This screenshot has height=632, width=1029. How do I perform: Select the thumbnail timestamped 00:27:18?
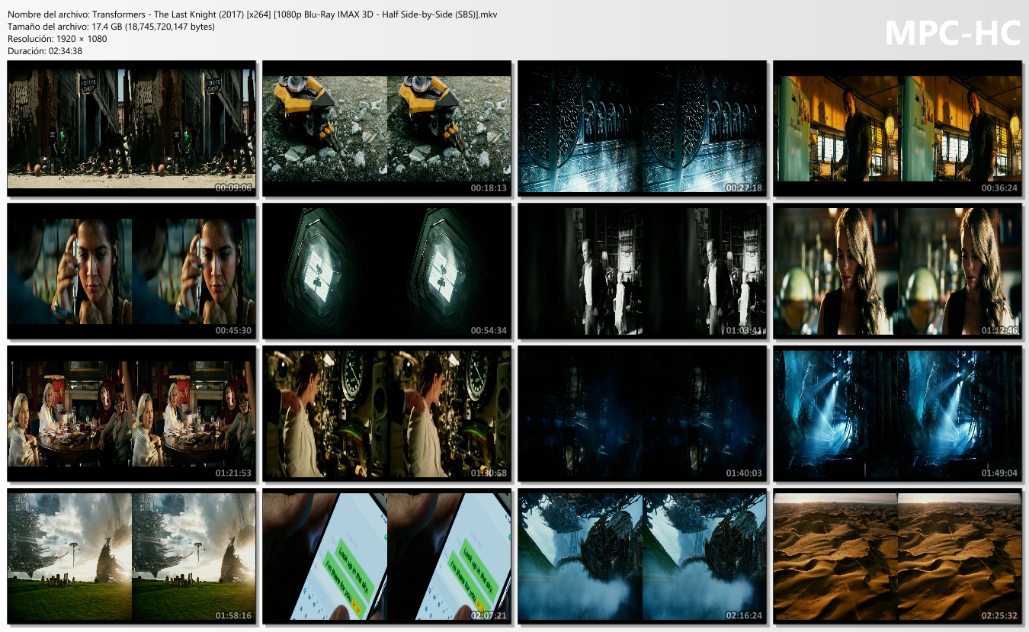pos(642,128)
